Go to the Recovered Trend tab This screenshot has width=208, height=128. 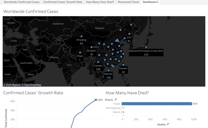pos(128,2)
